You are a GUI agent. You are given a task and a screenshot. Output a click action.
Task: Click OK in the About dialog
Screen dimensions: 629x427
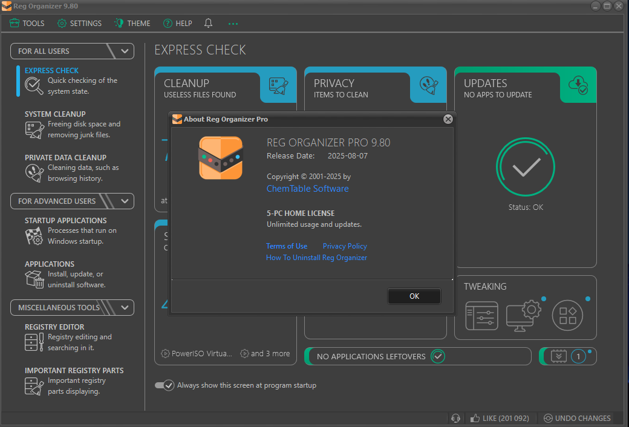(x=414, y=296)
